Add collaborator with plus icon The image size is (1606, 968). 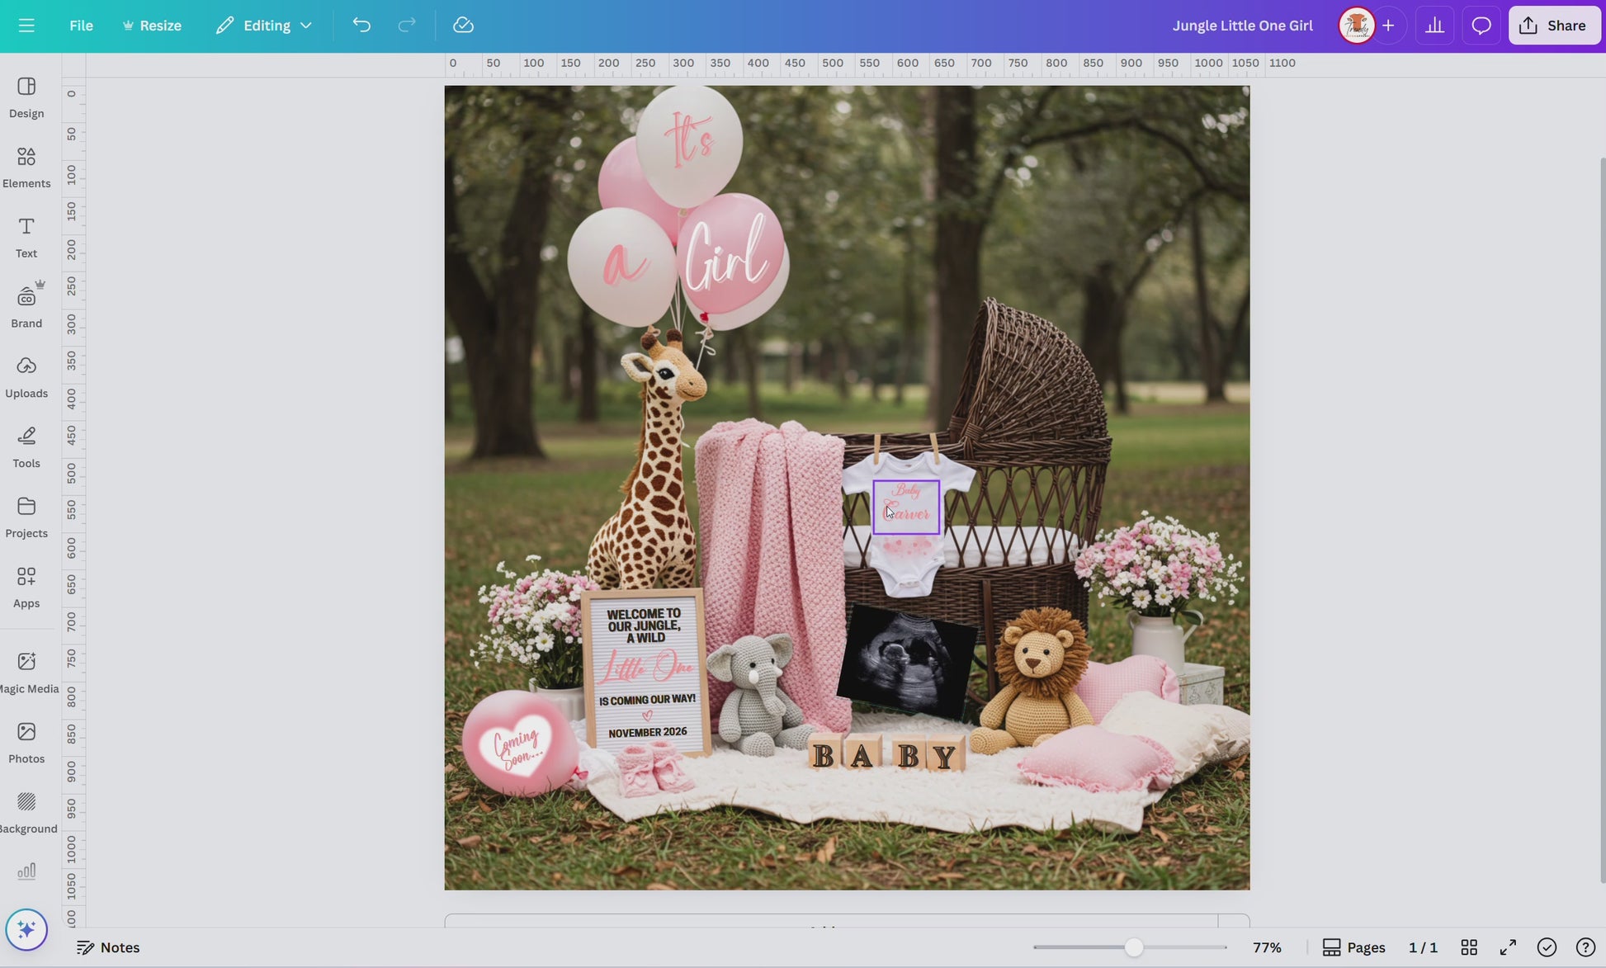pyautogui.click(x=1388, y=26)
